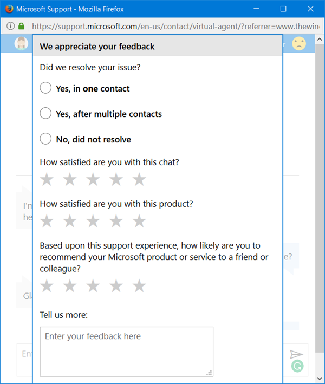Click the green secure padlock icon
325x384 pixels.
(21, 26)
